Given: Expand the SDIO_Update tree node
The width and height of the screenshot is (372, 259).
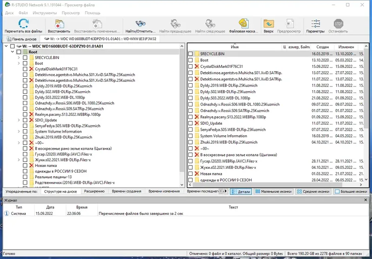Looking at the screenshot, I should pos(19,120).
